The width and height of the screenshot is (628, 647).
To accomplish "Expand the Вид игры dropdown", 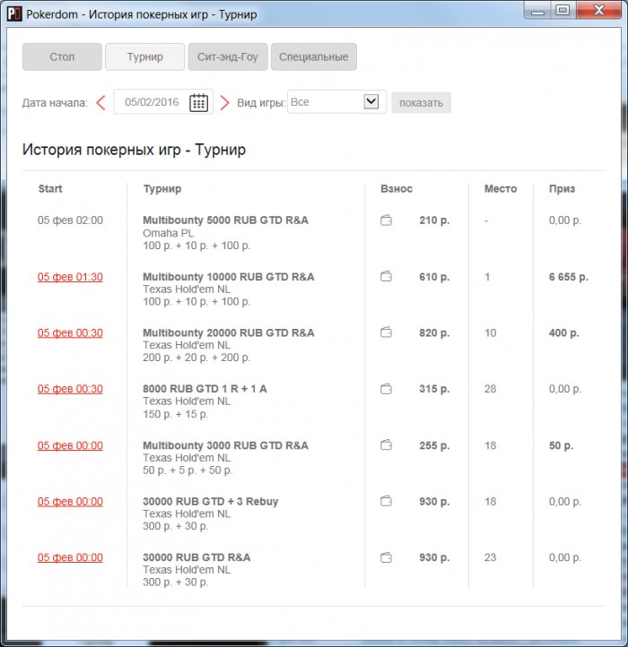I will point(371,101).
